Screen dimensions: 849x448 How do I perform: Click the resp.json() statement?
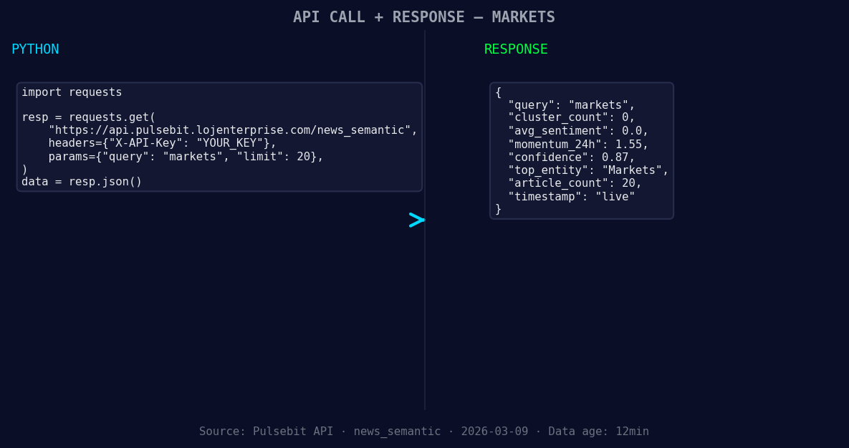pyautogui.click(x=82, y=181)
